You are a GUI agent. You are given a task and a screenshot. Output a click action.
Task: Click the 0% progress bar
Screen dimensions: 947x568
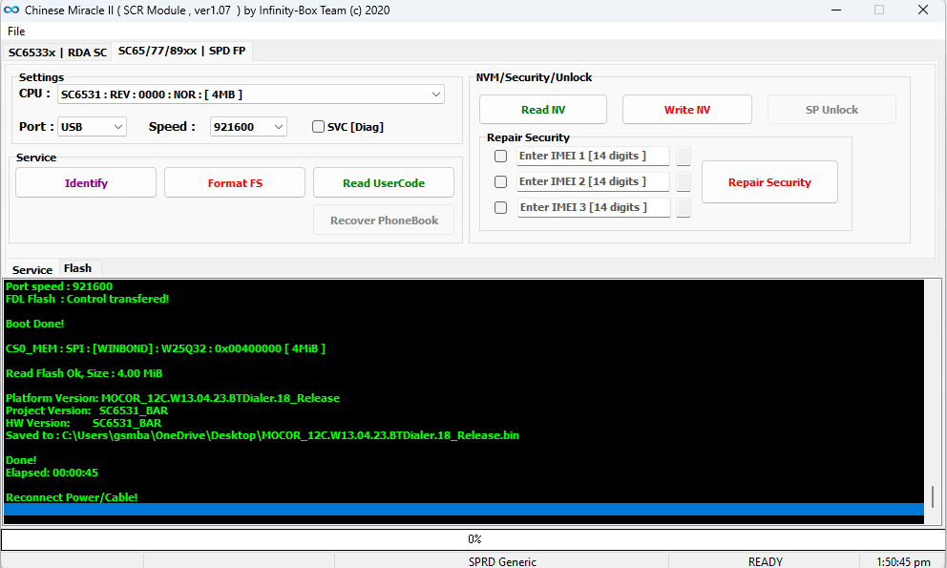click(x=473, y=539)
